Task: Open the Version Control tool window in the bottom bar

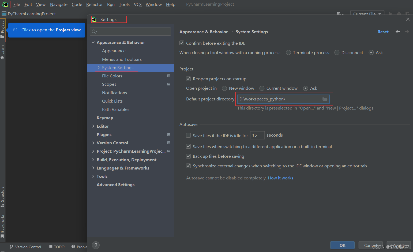Action: 25,247
